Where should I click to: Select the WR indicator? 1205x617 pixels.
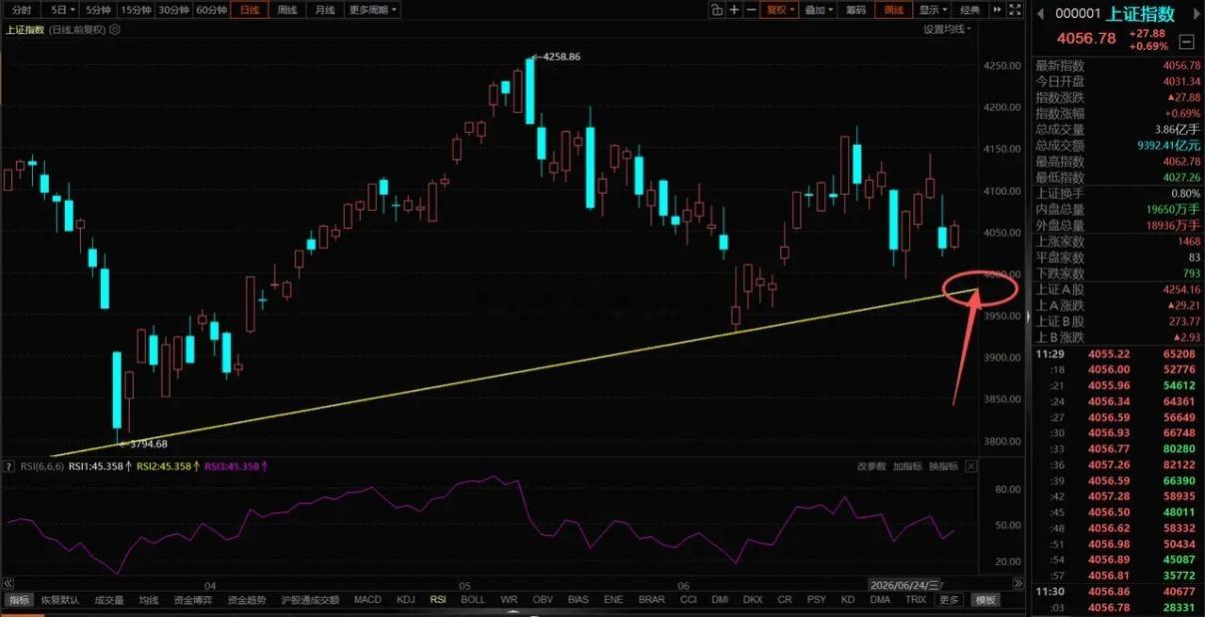(509, 600)
